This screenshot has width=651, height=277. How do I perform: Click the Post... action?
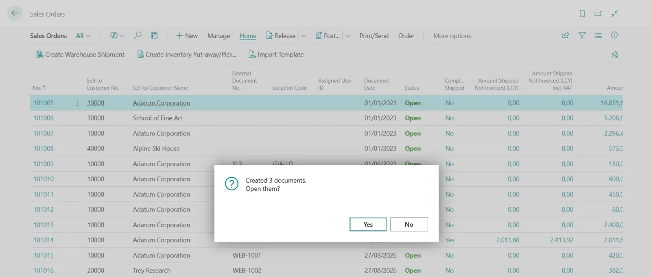pos(328,36)
